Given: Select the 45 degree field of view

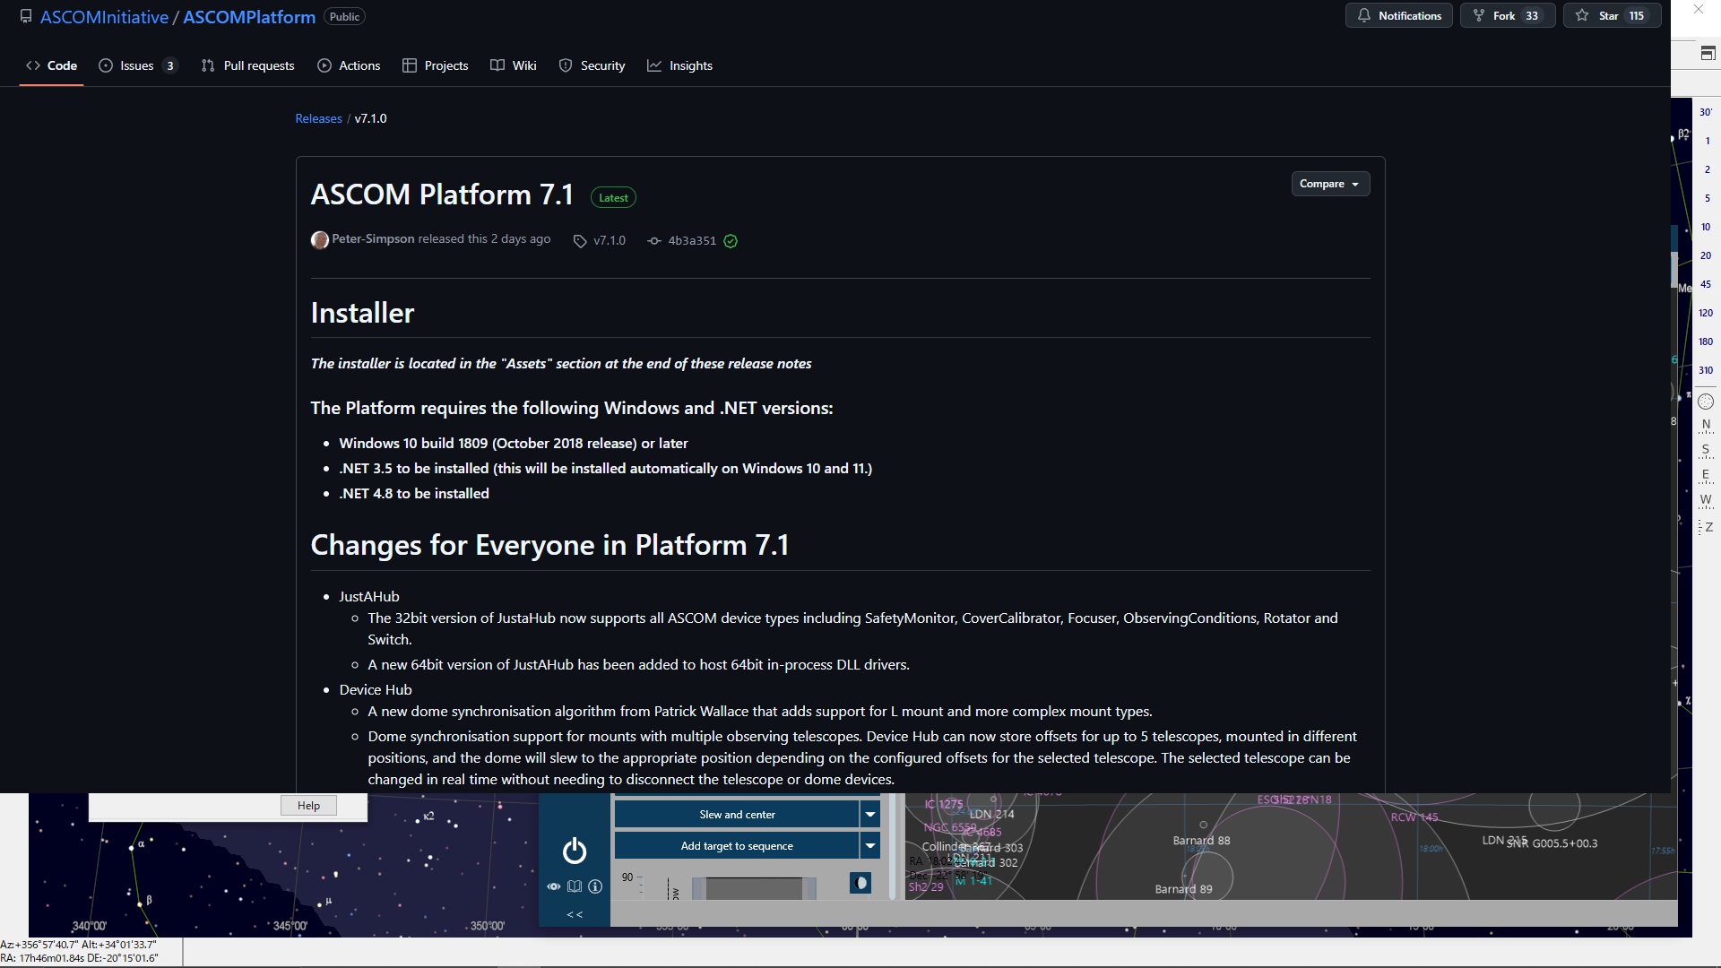Looking at the screenshot, I should [x=1706, y=284].
